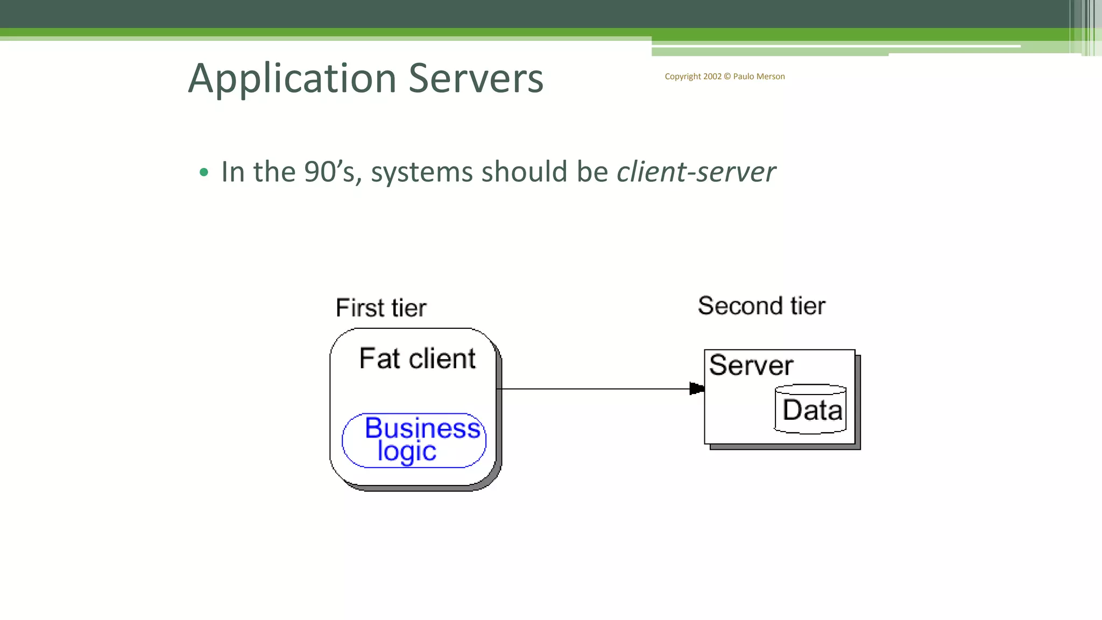The height and width of the screenshot is (620, 1102).
Task: Click the First tier label
Action: point(381,308)
